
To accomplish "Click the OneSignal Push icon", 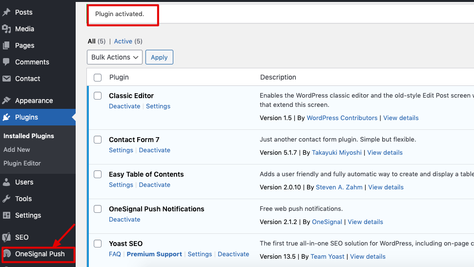I will [x=7, y=254].
